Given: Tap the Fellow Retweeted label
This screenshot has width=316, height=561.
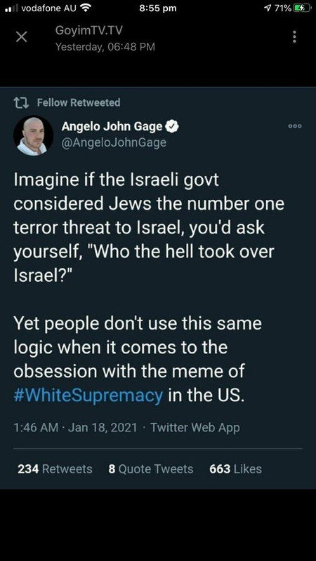Looking at the screenshot, I should point(79,102).
